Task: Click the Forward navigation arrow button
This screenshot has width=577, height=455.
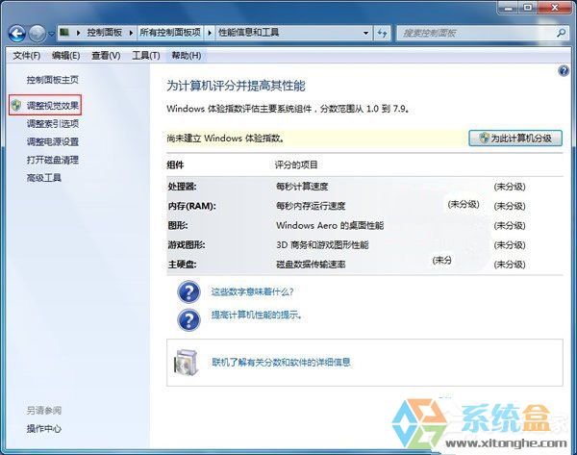Action: click(x=37, y=34)
